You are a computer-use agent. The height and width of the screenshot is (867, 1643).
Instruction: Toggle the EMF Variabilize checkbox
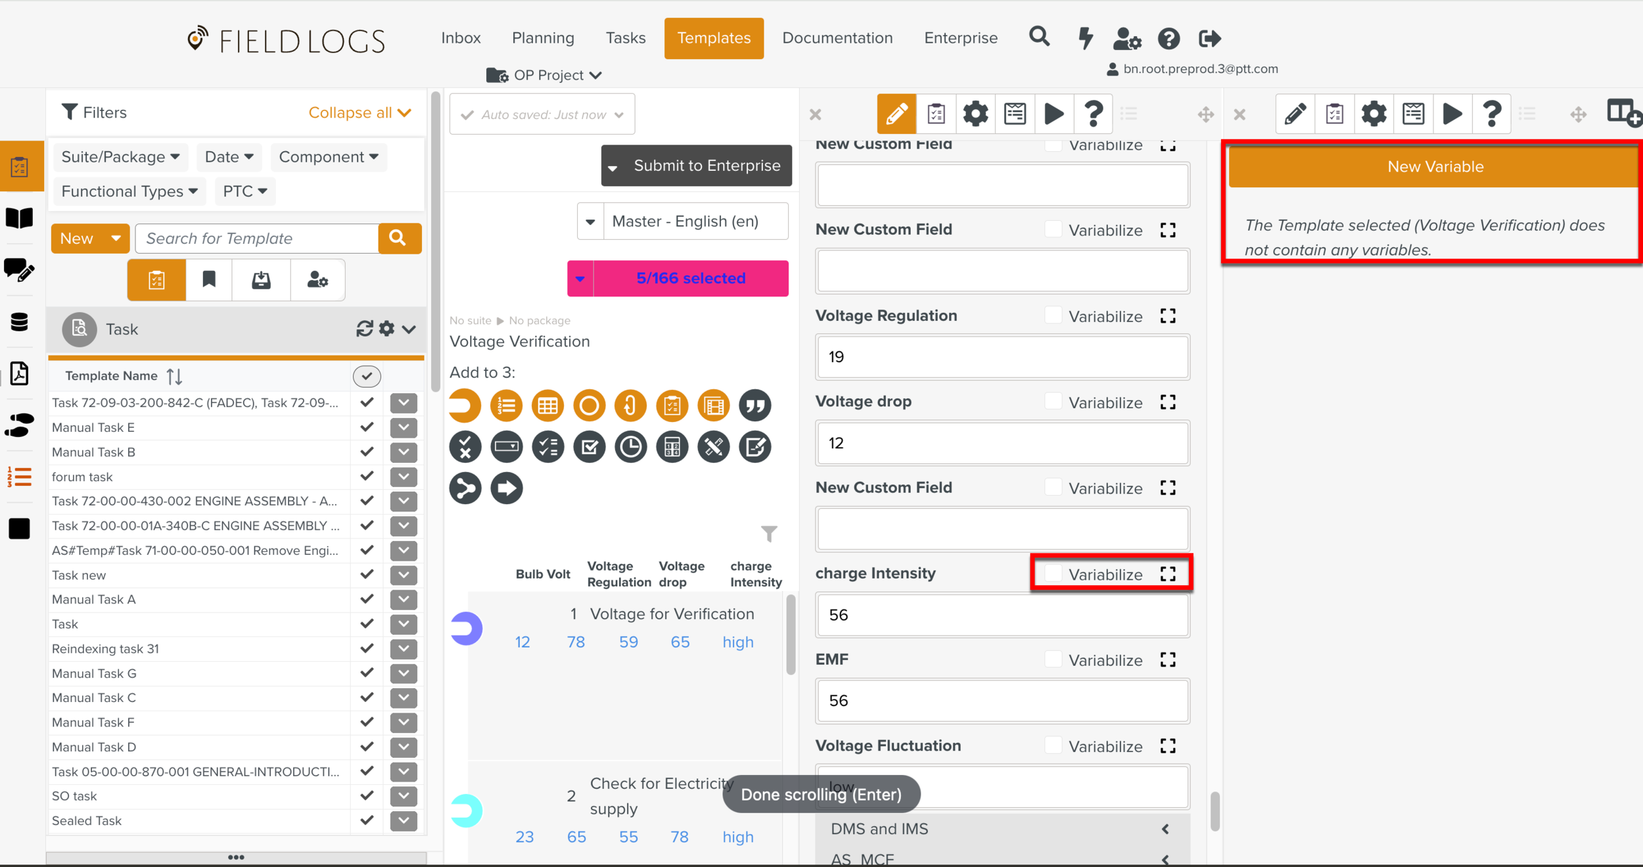point(1053,659)
